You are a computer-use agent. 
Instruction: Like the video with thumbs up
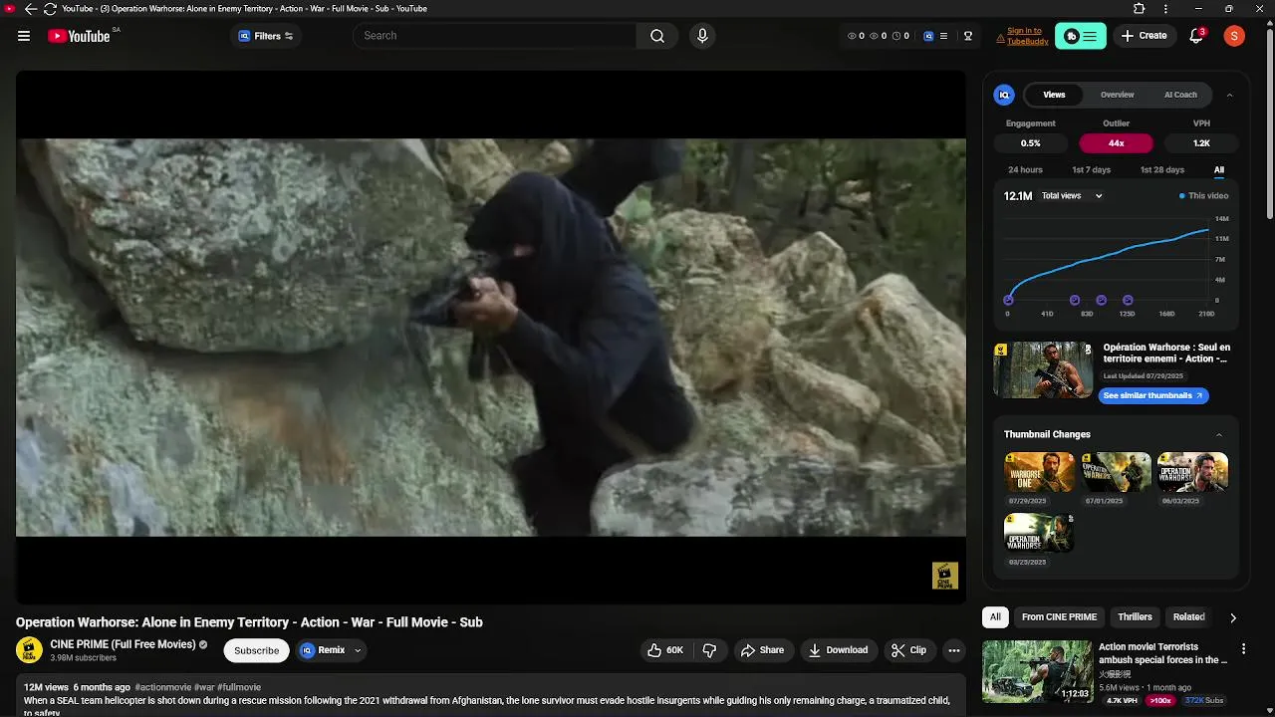(x=665, y=650)
